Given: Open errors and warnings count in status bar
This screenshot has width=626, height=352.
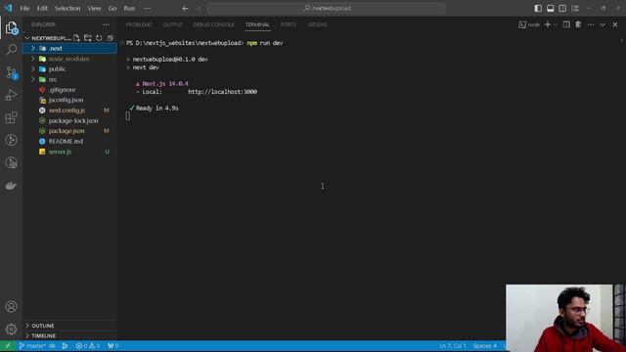Looking at the screenshot, I should point(88,346).
